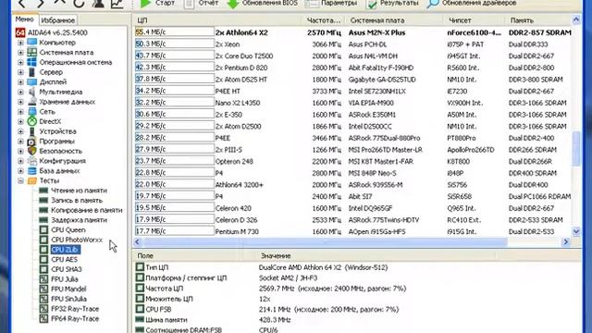The height and width of the screenshot is (333, 592).
Task: Open the CPU AES benchmark icon
Action: pos(43,259)
